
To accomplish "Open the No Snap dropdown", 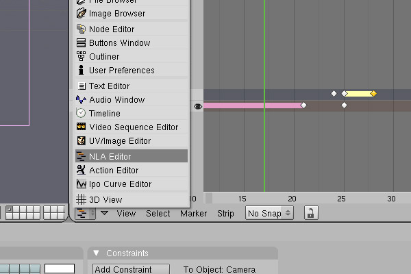I will point(269,213).
